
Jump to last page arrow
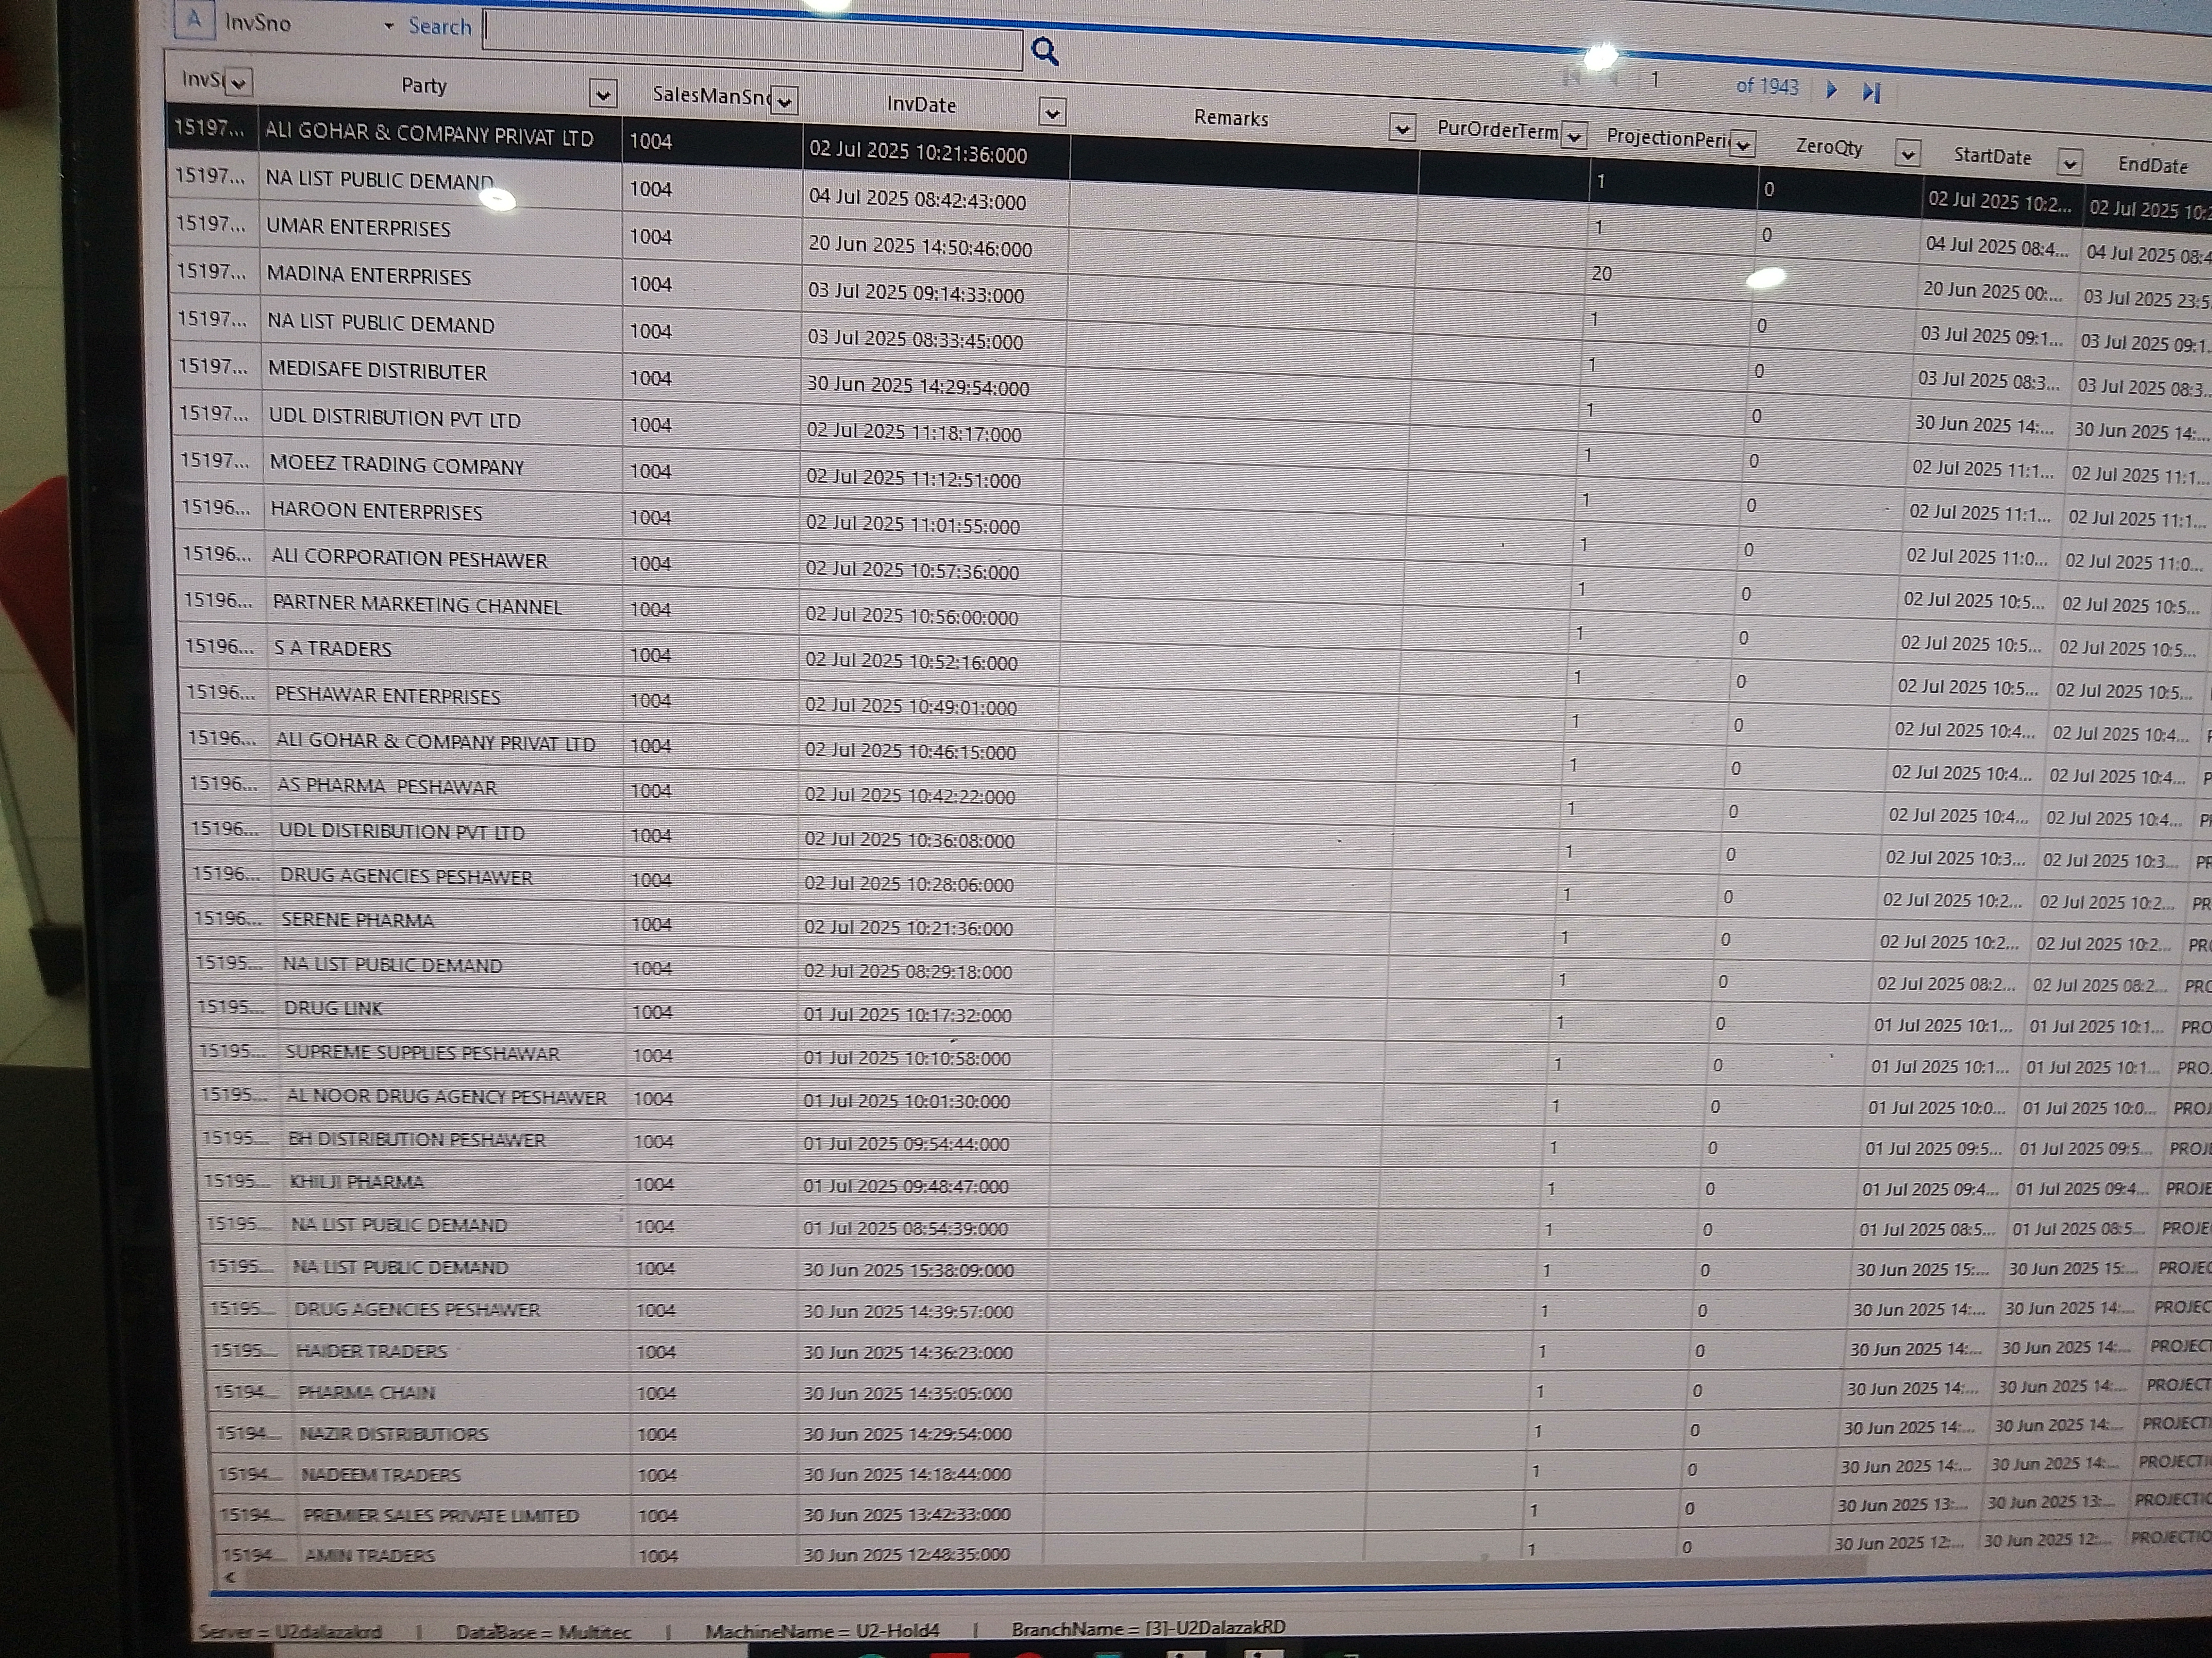coord(1871,93)
